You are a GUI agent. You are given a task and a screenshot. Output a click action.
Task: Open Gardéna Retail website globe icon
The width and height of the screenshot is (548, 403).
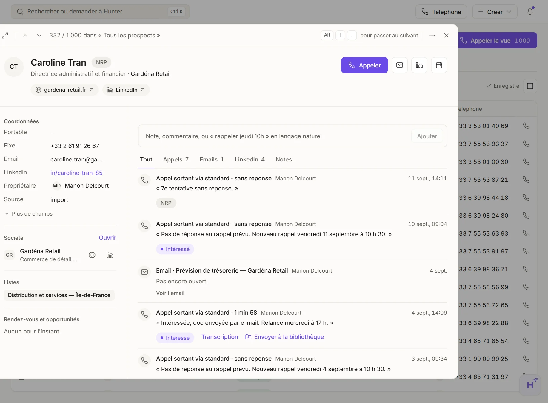point(92,255)
